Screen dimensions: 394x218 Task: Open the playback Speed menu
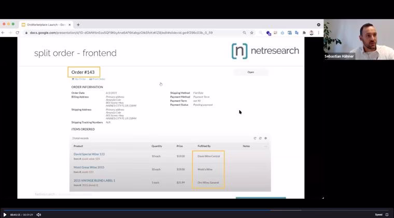click(378, 214)
